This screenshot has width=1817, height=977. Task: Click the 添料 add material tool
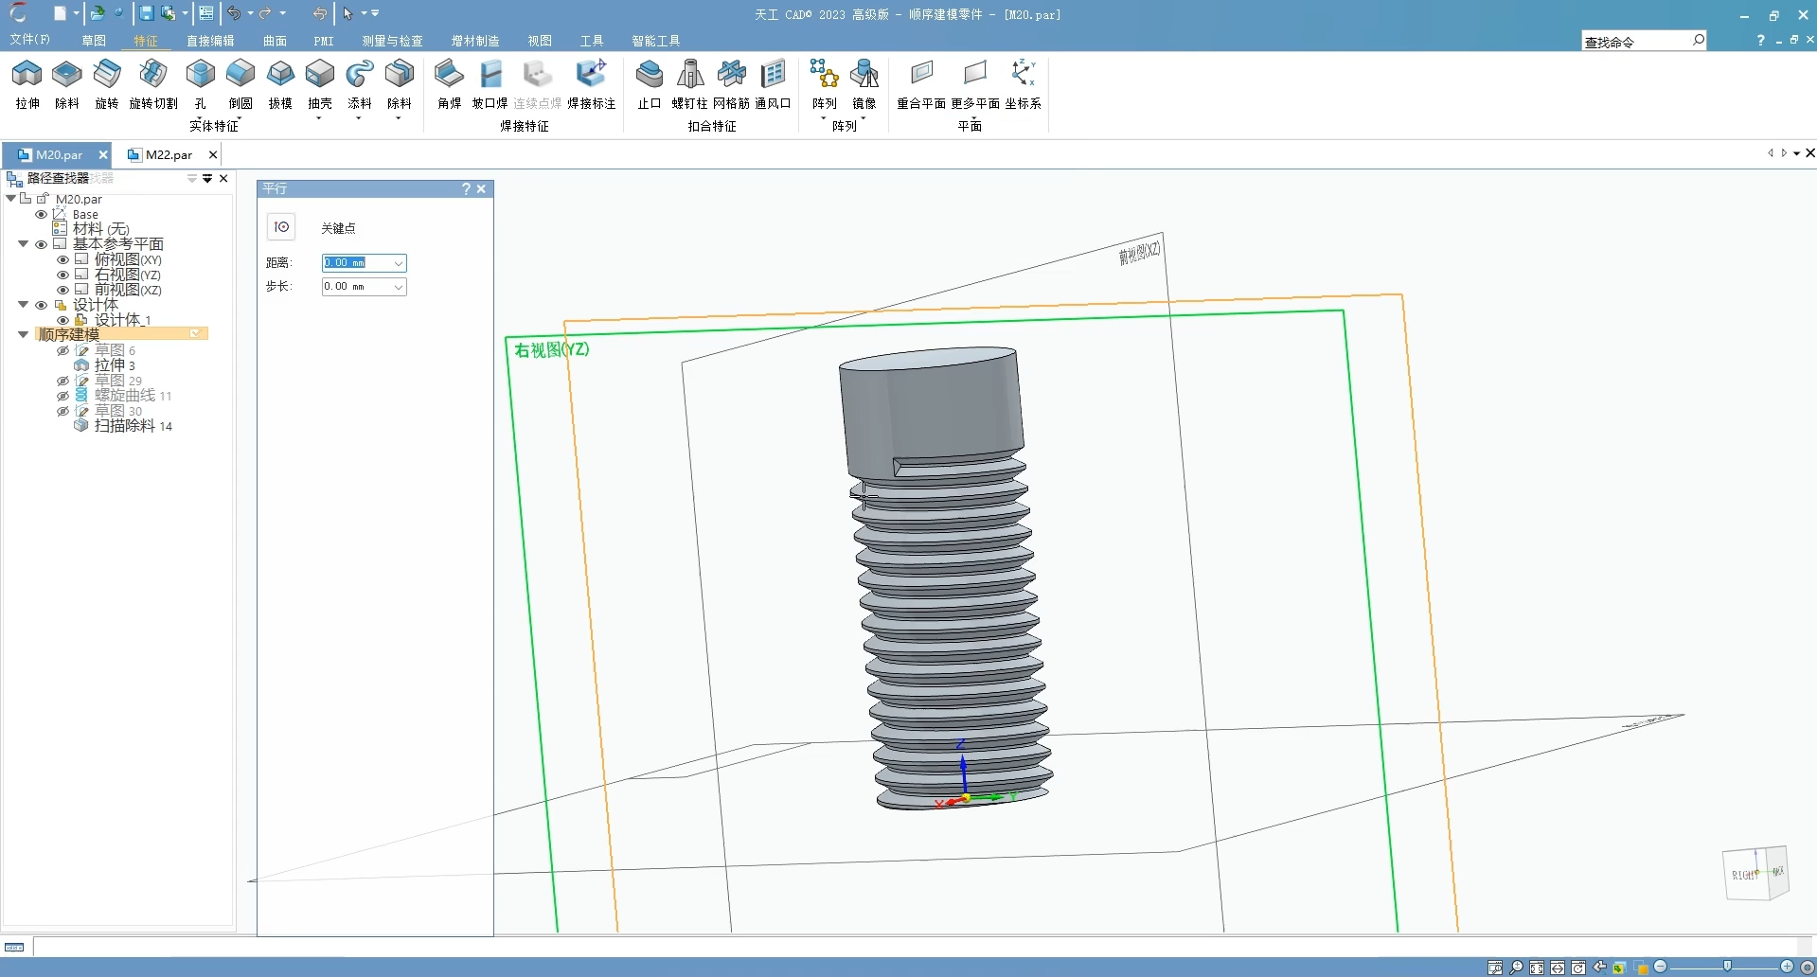(360, 84)
